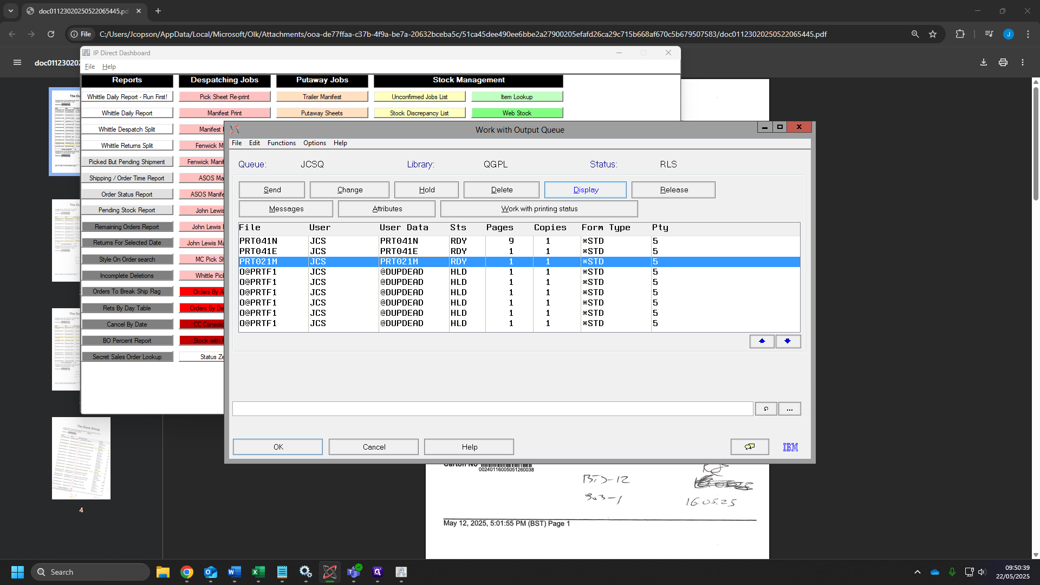Open the Stock Discrepancy List
1040x585 pixels.
pos(420,113)
